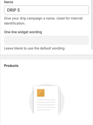Screen dimensions: 93x125
Task: Place cursor on the "DRIP 5" text
Action: 13,10
